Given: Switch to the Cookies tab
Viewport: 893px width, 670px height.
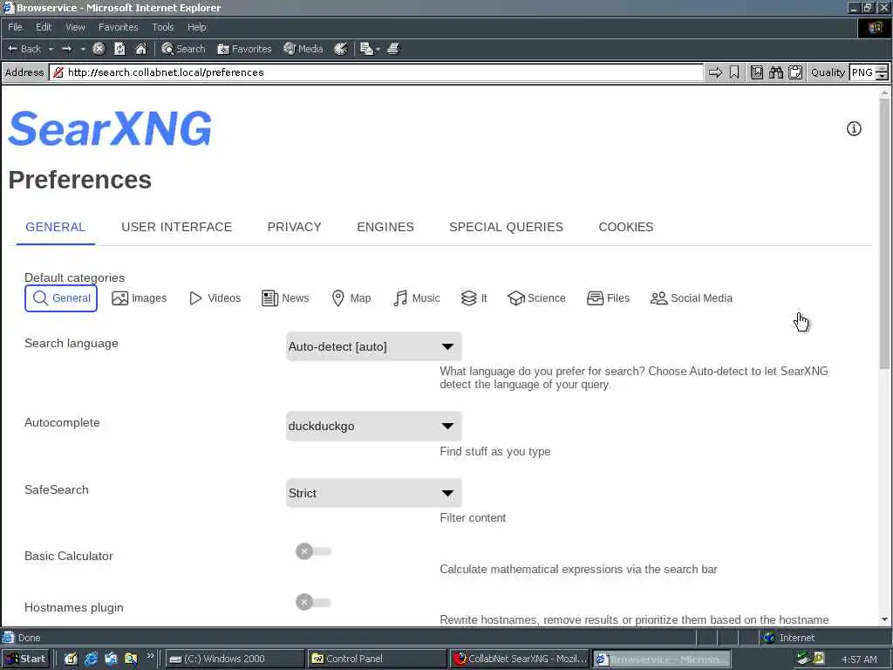Looking at the screenshot, I should pyautogui.click(x=626, y=227).
